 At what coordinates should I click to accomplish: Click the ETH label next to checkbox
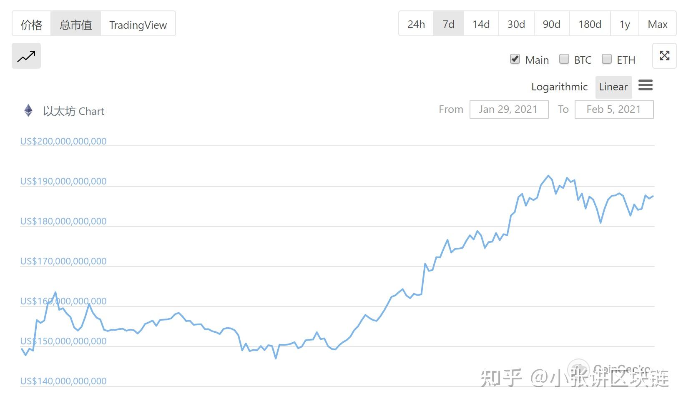point(626,60)
